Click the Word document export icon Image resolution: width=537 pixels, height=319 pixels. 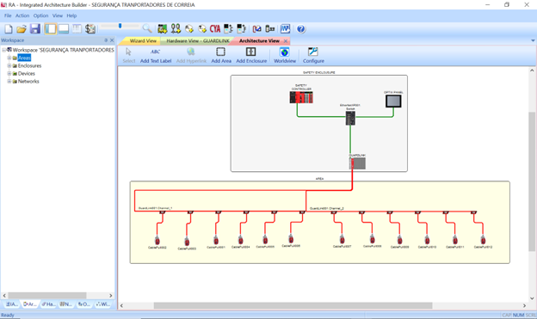(286, 29)
